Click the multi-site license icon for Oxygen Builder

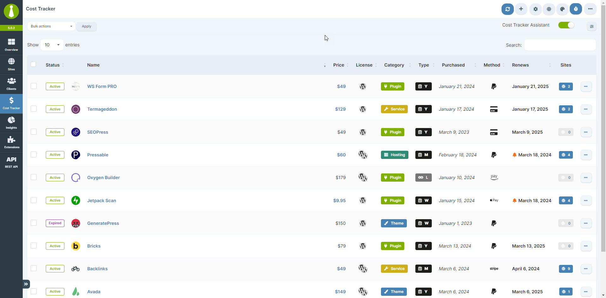click(363, 178)
